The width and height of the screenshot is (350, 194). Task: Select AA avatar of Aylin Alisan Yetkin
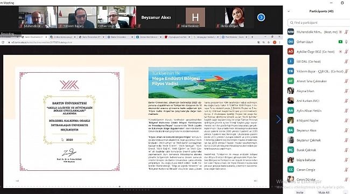(x=291, y=110)
